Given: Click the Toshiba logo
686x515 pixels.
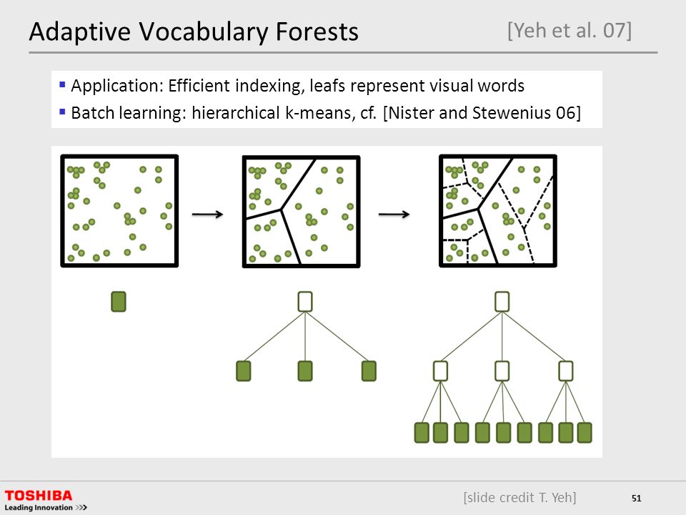Looking at the screenshot, I should (46, 501).
